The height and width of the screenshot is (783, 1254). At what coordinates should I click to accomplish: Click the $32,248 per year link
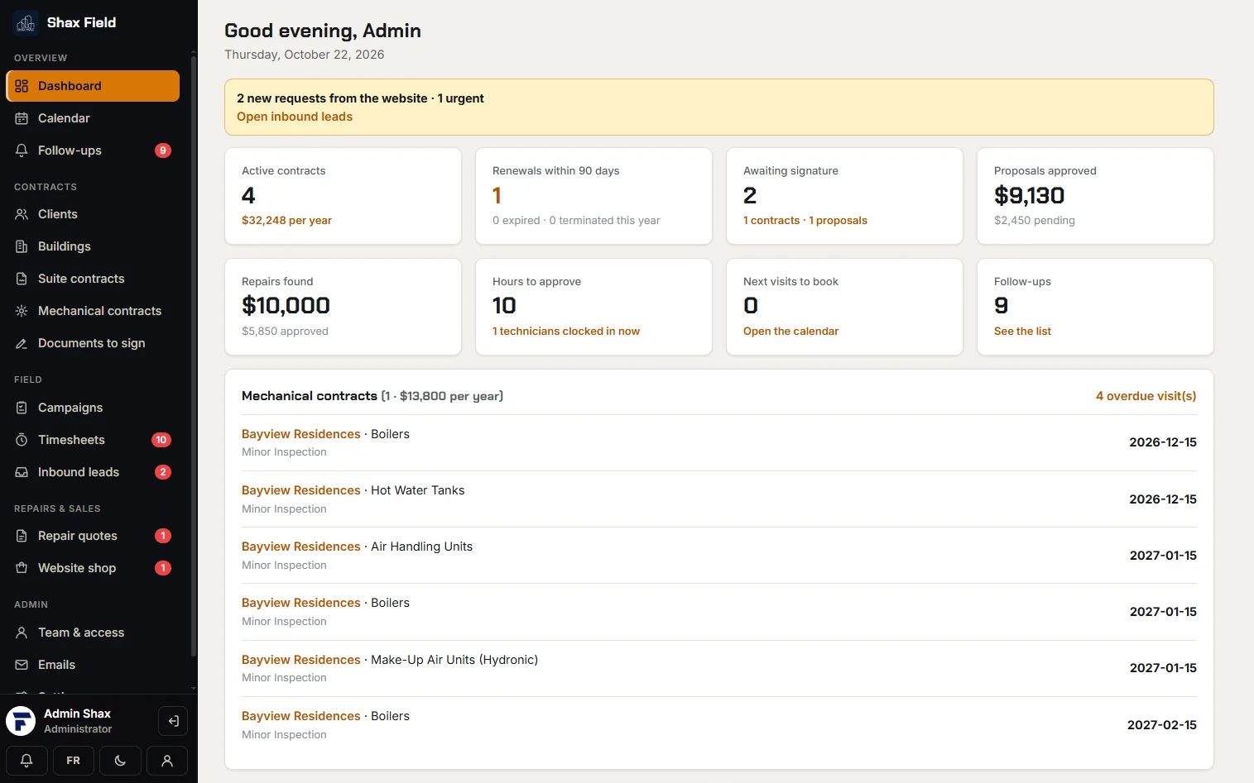286,221
